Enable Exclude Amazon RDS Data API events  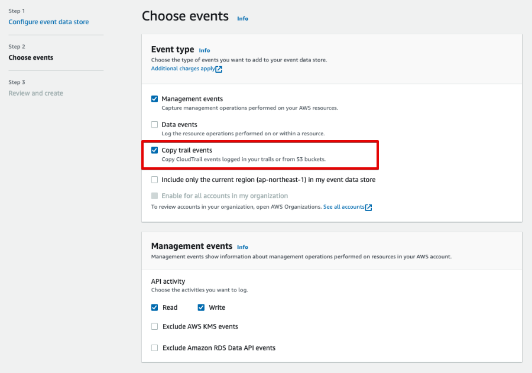154,348
